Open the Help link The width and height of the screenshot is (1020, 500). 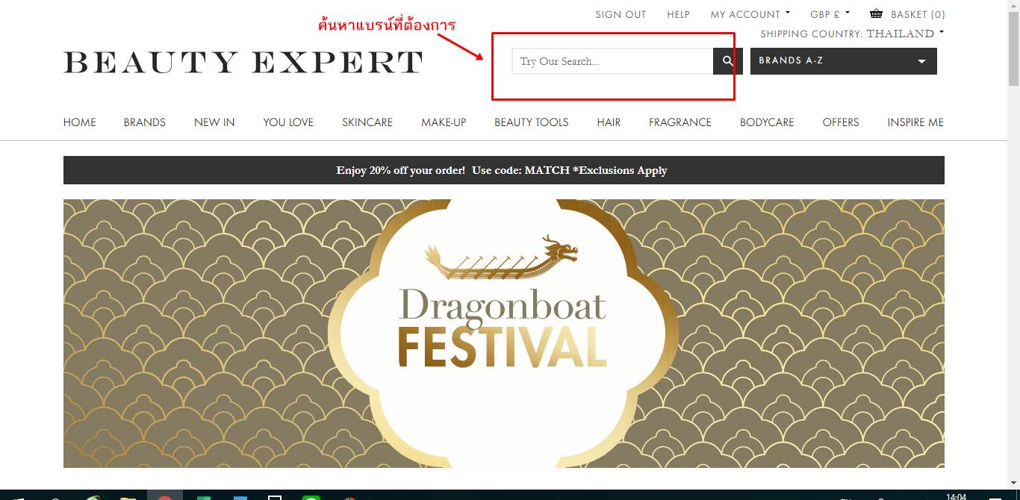(678, 14)
